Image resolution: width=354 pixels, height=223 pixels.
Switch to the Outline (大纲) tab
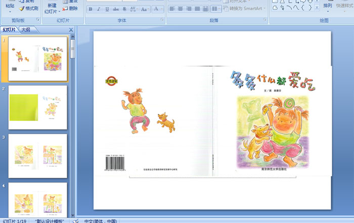tap(26, 29)
